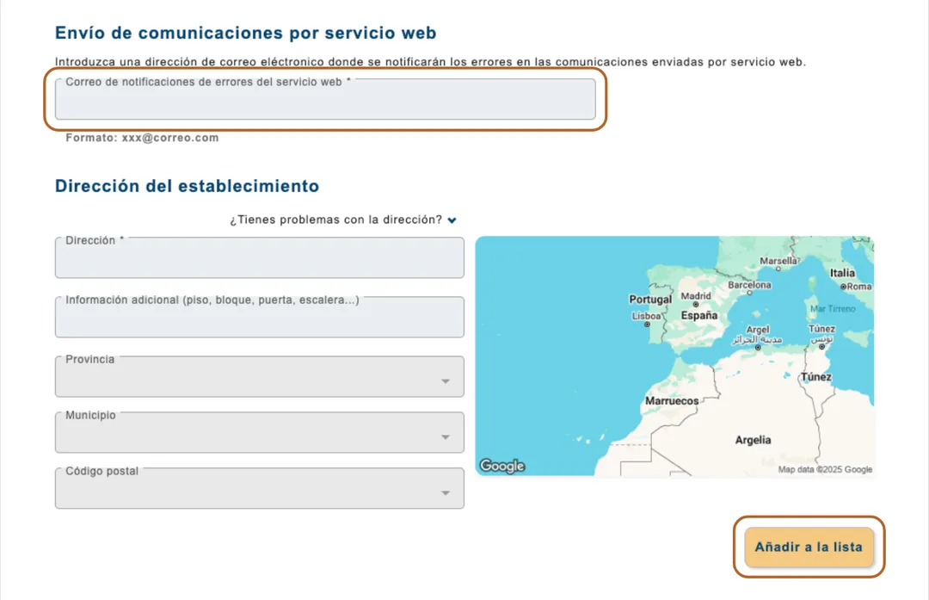Expand '¿Tienes problemas con la dirección?' help
Viewport: 929px width, 600px height.
(x=343, y=220)
